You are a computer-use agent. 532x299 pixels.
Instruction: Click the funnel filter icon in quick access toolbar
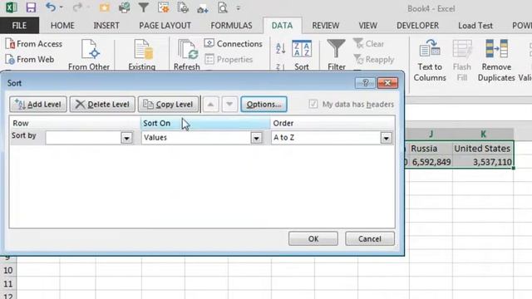144,7
